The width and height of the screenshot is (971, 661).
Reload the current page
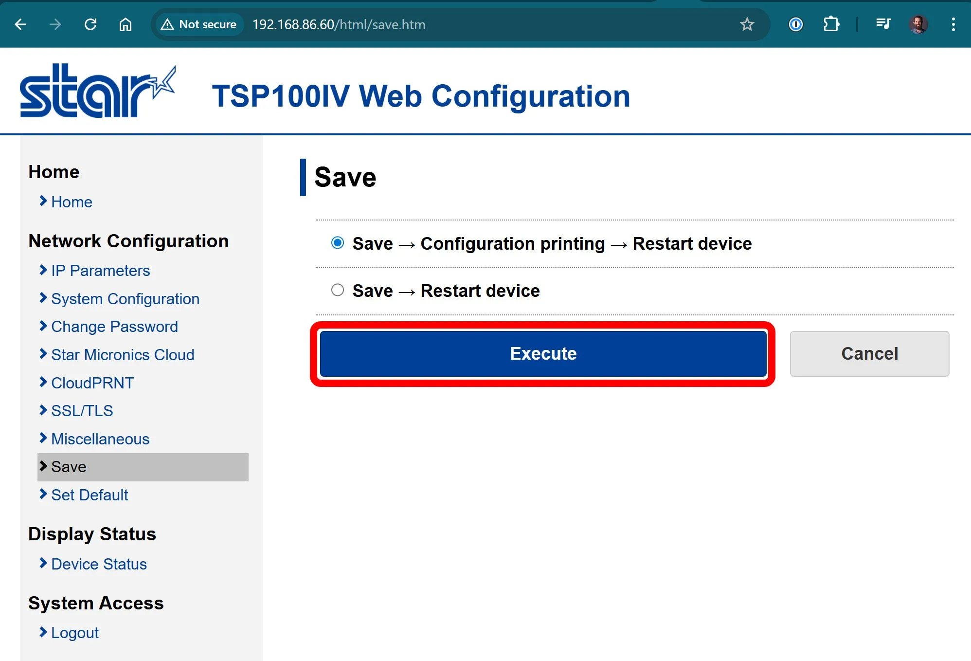pyautogui.click(x=90, y=24)
